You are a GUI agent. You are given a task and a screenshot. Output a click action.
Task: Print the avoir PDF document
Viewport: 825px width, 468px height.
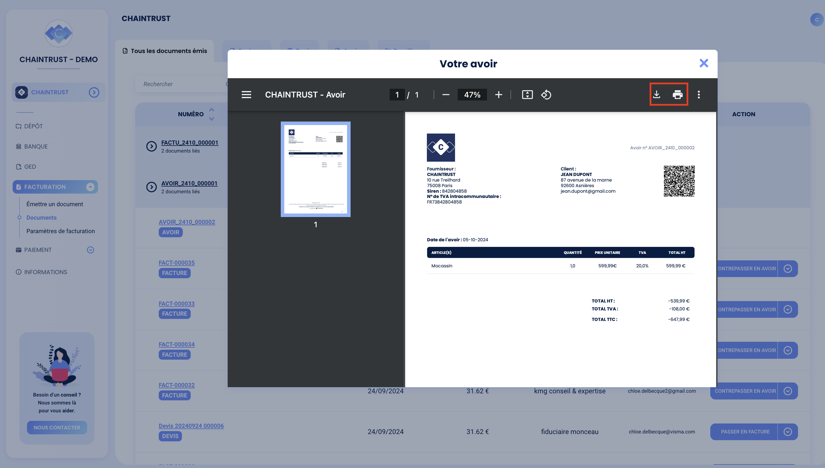point(678,95)
